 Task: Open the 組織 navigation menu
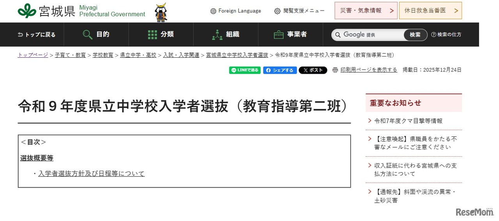(x=225, y=35)
